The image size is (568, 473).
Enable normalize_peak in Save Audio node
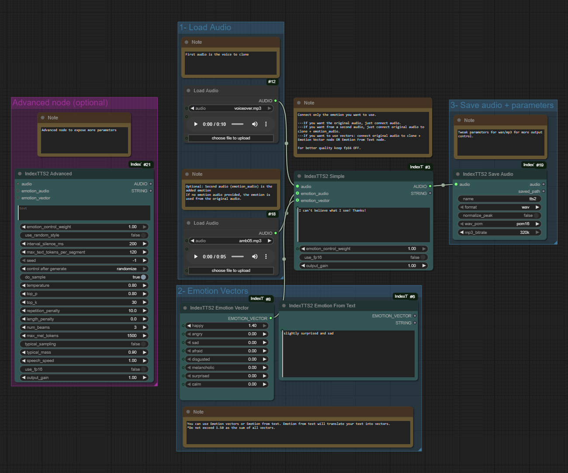click(537, 216)
